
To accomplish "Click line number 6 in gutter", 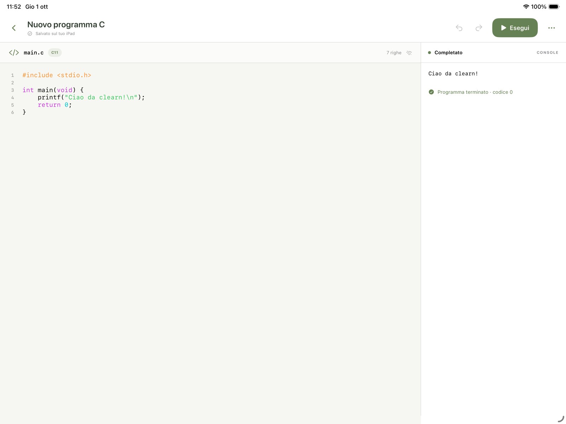I will click(x=12, y=112).
